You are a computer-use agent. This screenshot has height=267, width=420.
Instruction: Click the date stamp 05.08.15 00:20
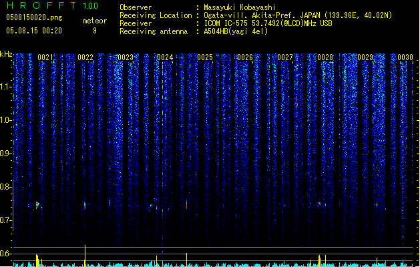coord(34,31)
